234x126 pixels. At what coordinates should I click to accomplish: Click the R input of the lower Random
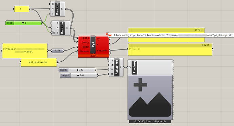[58, 23]
